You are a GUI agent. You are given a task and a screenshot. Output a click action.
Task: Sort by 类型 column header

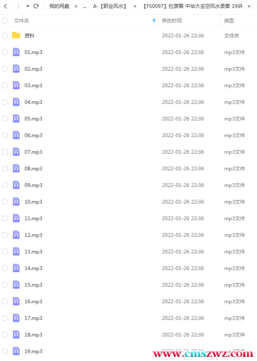(x=229, y=21)
